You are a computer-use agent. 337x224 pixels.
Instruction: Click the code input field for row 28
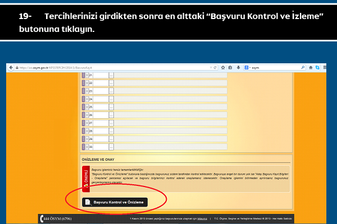tap(101, 130)
